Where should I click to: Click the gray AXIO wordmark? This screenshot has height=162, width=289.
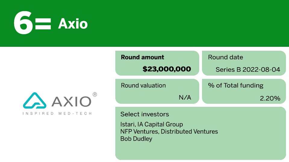pyautogui.click(x=71, y=101)
